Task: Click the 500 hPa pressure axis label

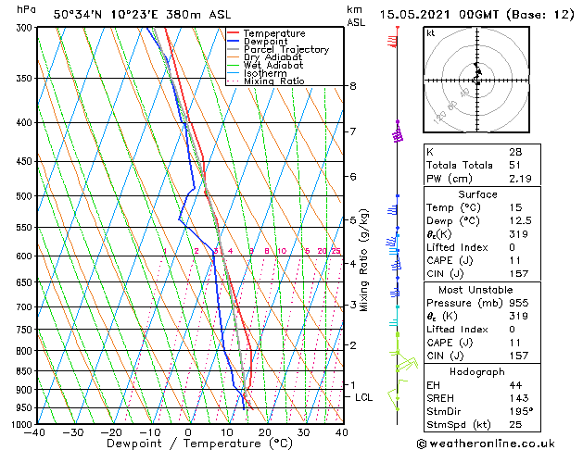Action: point(24,196)
